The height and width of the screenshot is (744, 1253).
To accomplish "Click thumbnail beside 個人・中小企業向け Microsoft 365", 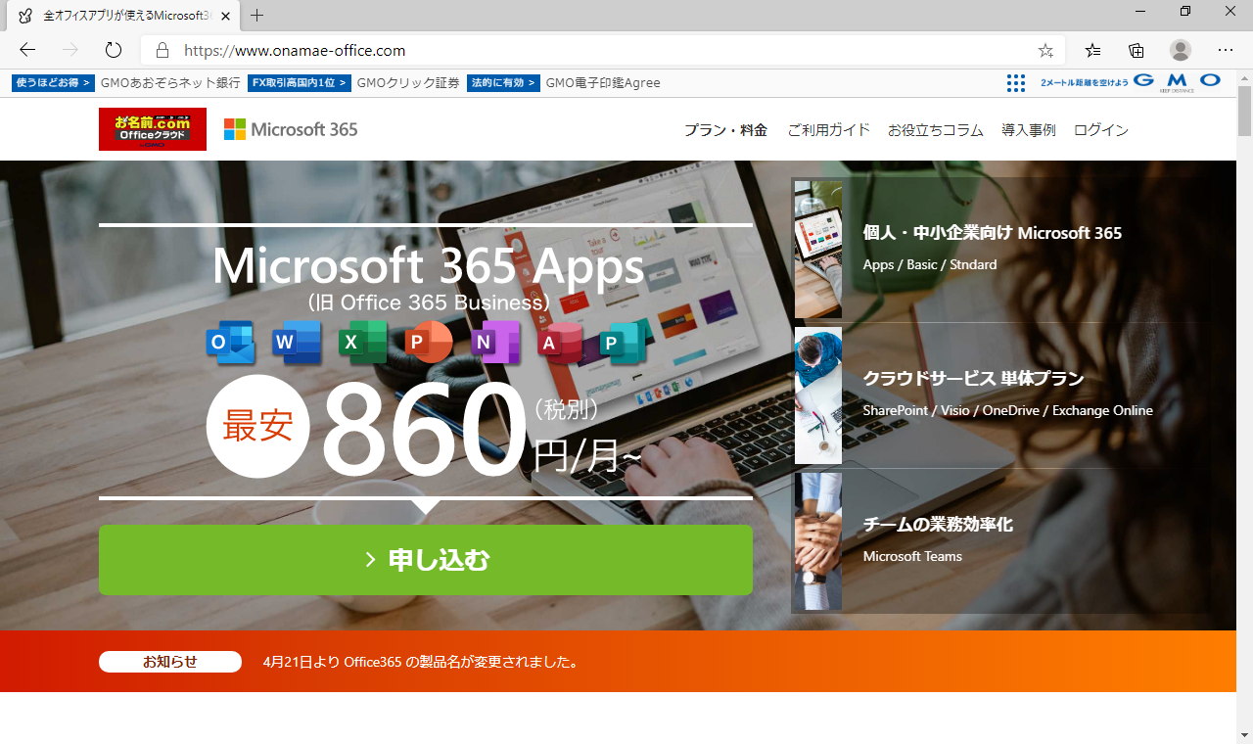I will (x=818, y=250).
